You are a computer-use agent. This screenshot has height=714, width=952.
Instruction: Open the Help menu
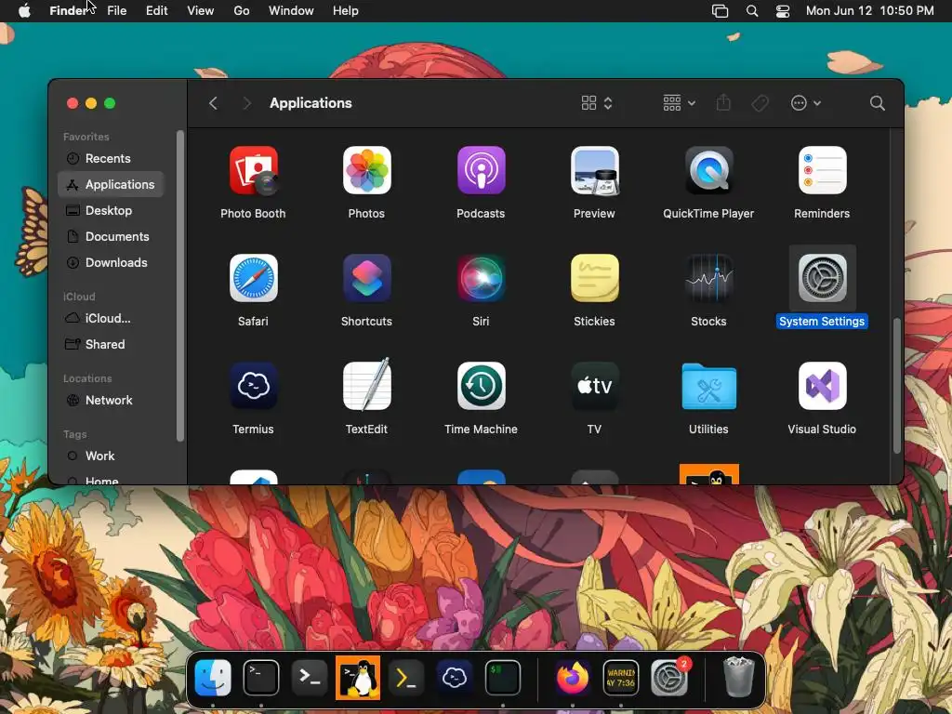click(x=346, y=11)
